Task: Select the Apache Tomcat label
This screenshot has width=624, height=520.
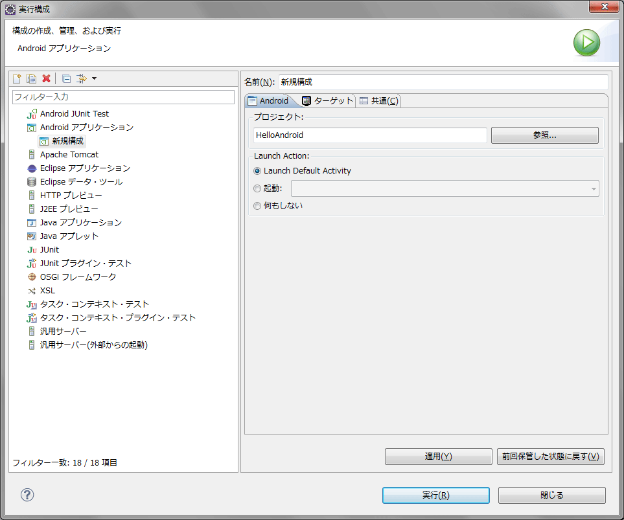Action: click(x=69, y=155)
